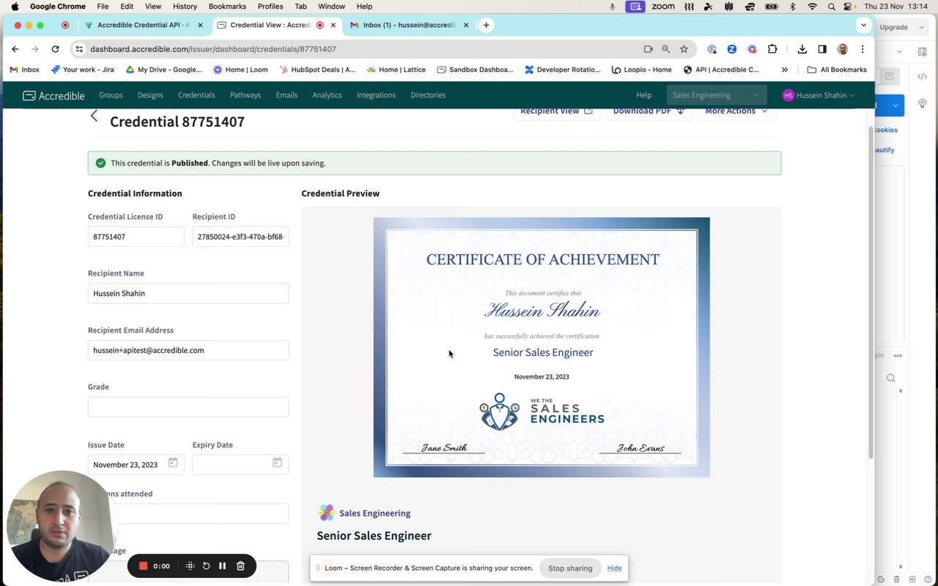The width and height of the screenshot is (938, 586).
Task: Open the Analytics navigation item
Action: click(x=327, y=95)
